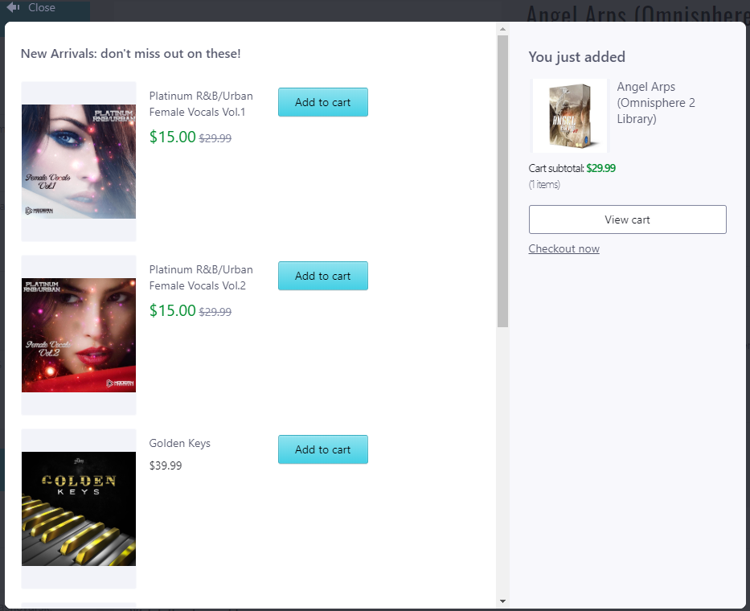Click the scrollbar down arrow
Viewport: 750px width, 611px height.
click(502, 601)
